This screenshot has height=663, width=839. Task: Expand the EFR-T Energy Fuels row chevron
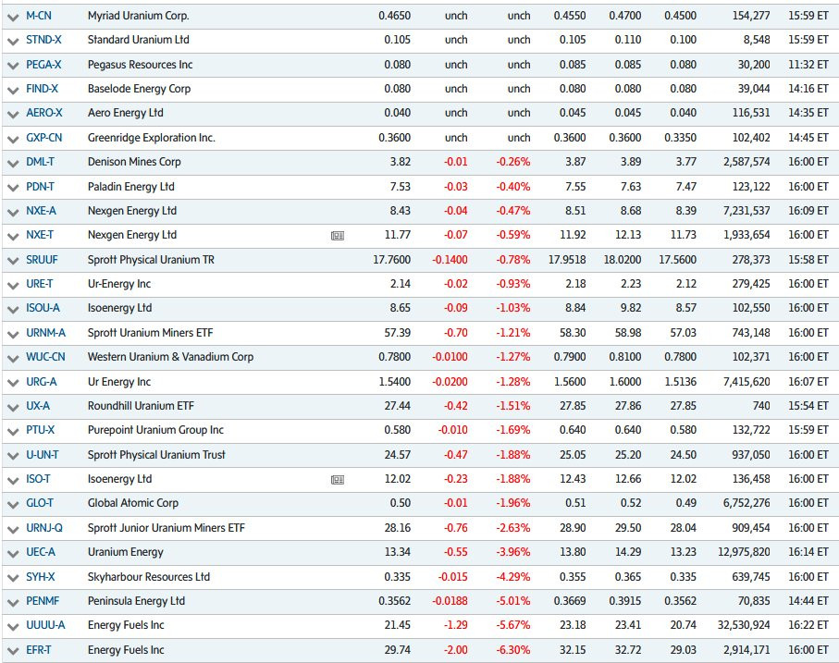click(13, 651)
